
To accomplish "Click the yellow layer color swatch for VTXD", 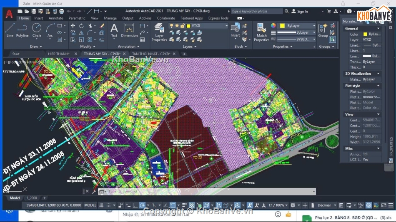I will (x=188, y=26).
